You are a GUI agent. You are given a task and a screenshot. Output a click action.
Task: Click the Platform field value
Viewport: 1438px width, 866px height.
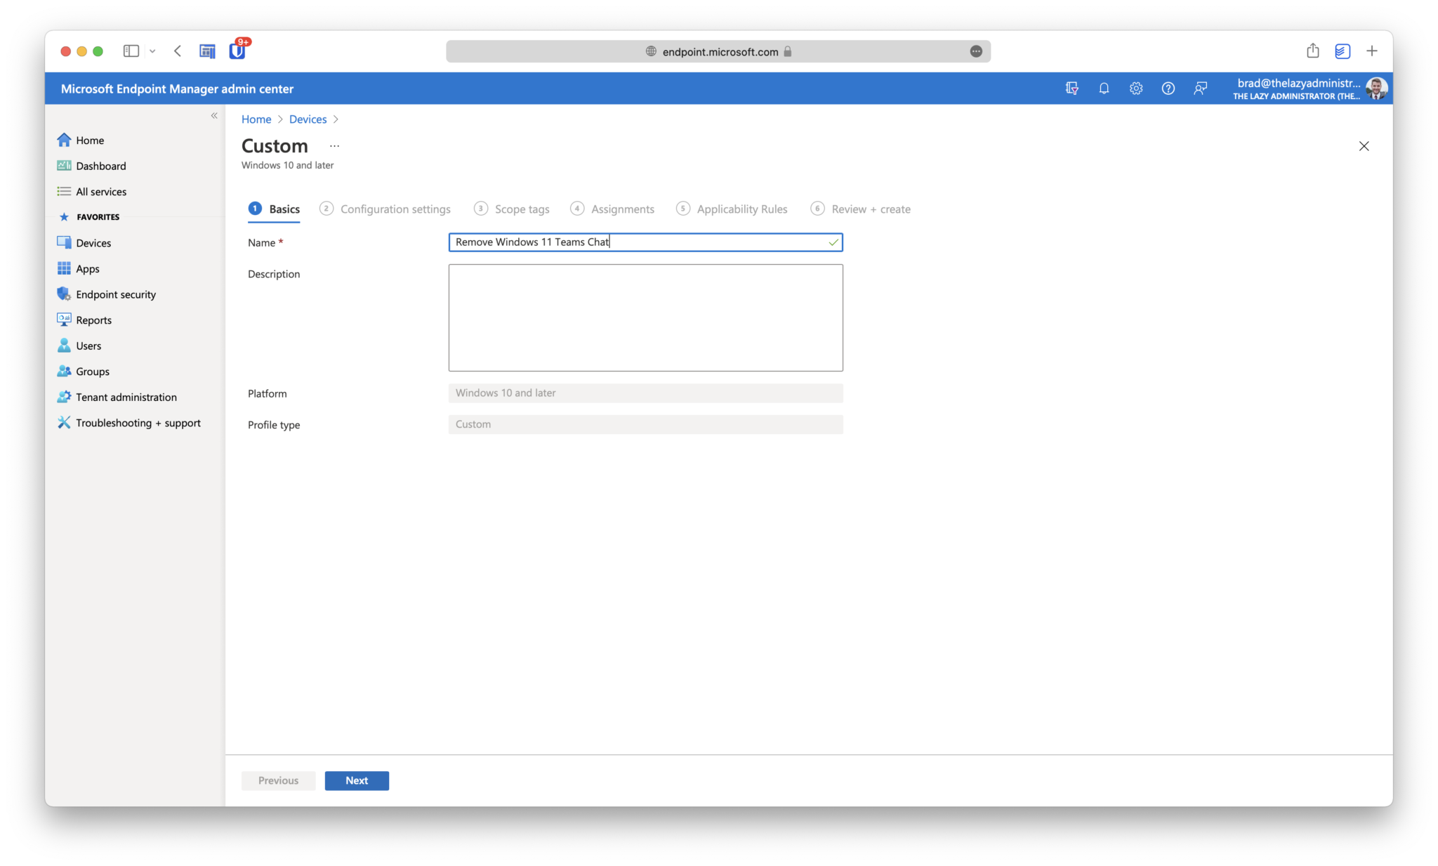[645, 393]
